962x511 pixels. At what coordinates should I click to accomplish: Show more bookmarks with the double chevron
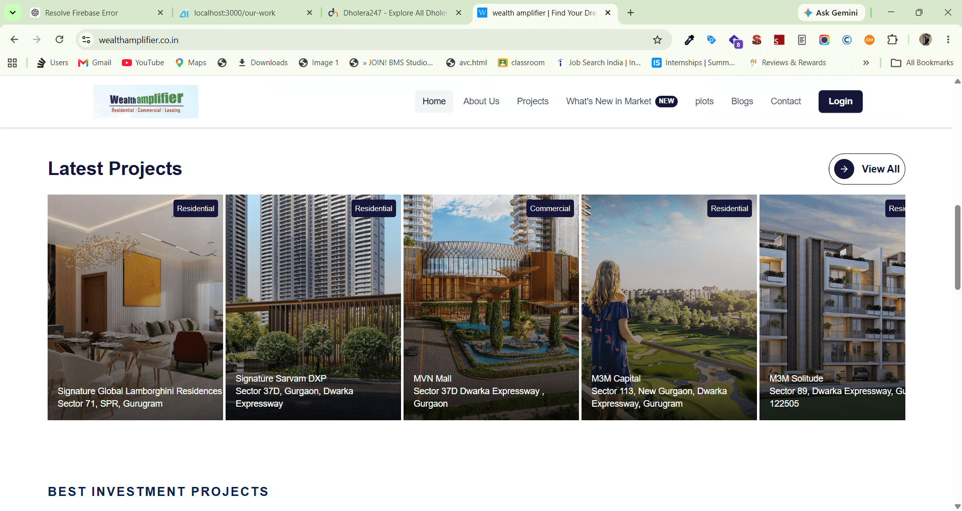(866, 63)
